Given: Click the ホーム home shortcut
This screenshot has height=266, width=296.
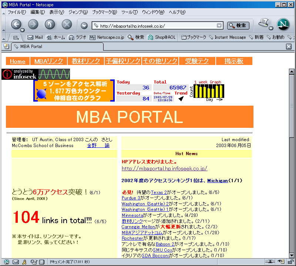Looking at the screenshot, I should coord(56,37).
